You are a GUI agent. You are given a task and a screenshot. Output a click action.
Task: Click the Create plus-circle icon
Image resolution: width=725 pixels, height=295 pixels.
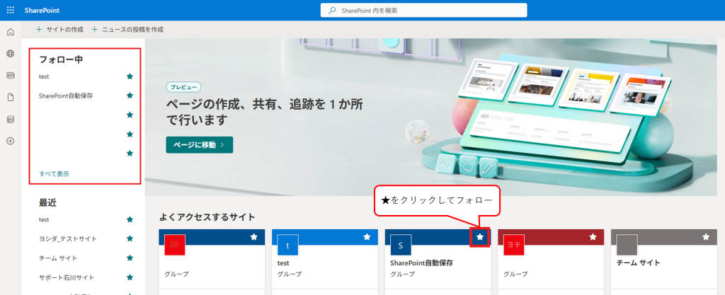10,141
